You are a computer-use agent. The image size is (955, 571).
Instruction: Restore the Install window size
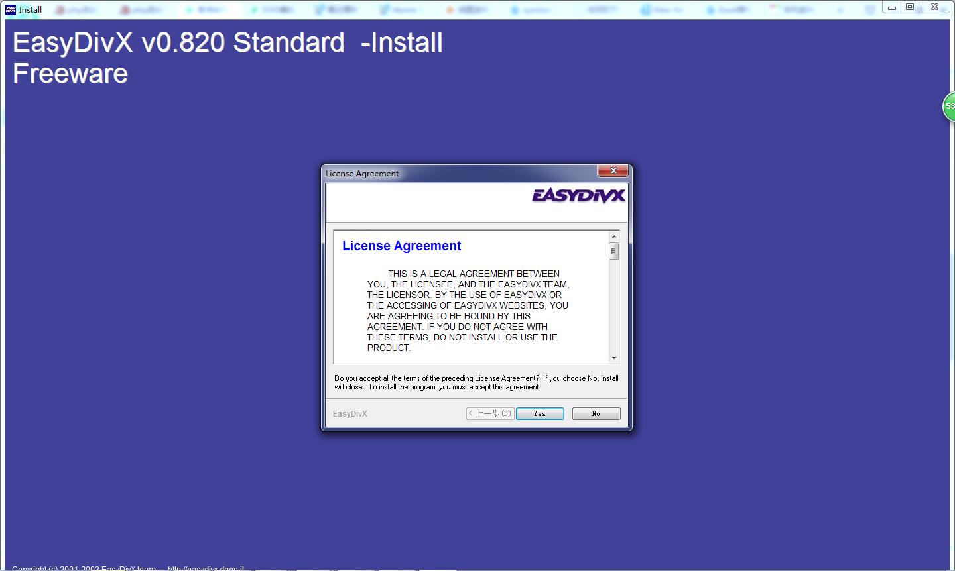click(x=910, y=7)
